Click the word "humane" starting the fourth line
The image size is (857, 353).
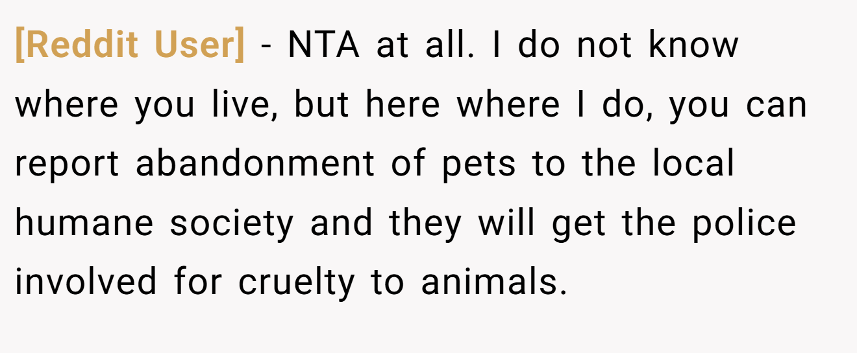84,222
